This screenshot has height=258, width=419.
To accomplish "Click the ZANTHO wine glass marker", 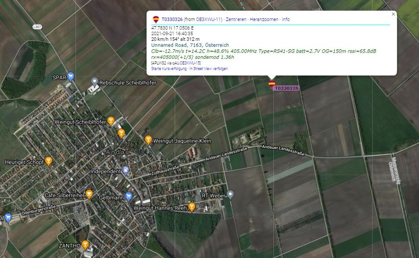I will (85, 244).
